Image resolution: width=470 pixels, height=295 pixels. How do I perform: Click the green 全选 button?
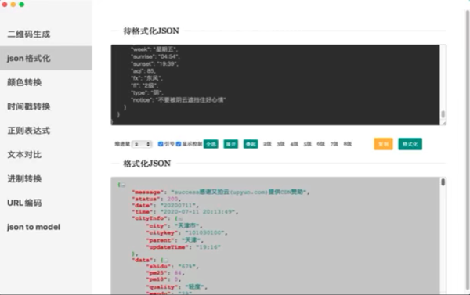click(211, 144)
